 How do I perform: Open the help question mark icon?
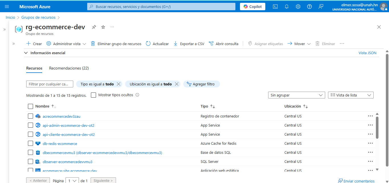(x=309, y=6)
